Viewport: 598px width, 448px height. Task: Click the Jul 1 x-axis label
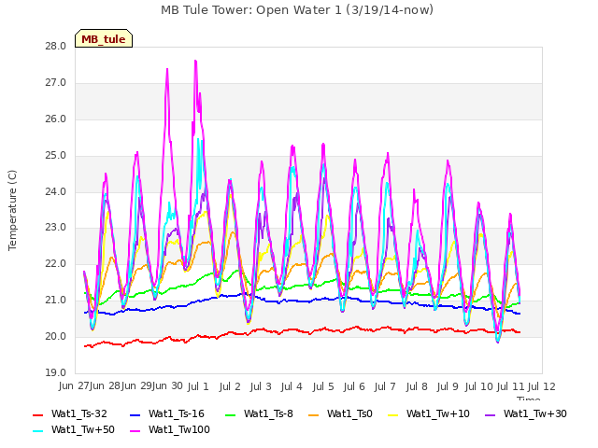(198, 386)
